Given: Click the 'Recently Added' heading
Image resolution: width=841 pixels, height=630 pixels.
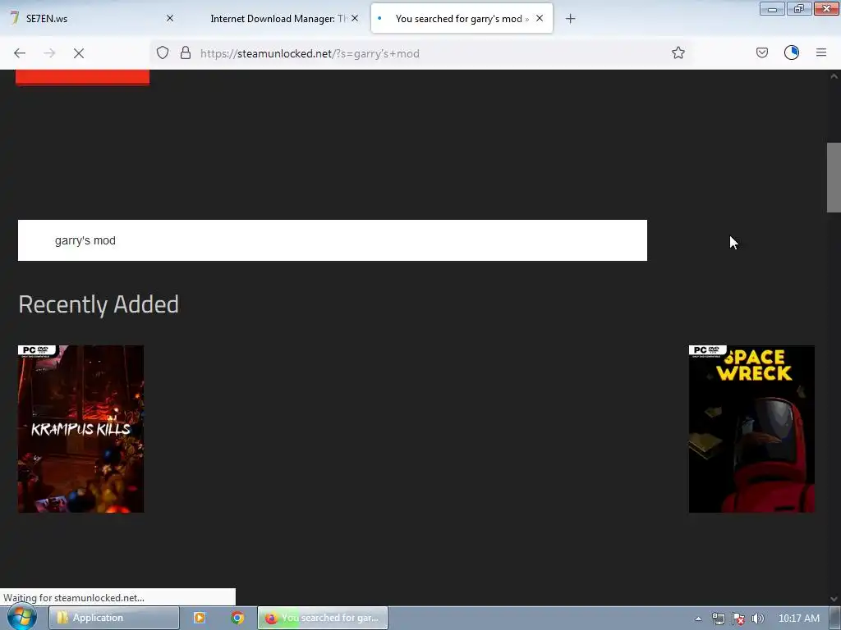Looking at the screenshot, I should (99, 304).
